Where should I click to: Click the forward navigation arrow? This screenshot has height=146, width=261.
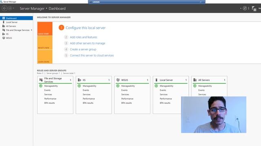(x=10, y=8)
